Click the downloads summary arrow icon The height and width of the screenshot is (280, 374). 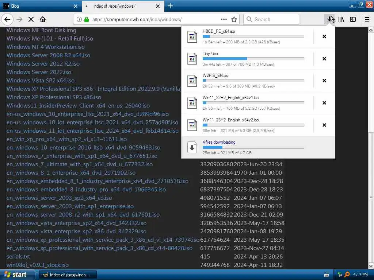click(192, 147)
